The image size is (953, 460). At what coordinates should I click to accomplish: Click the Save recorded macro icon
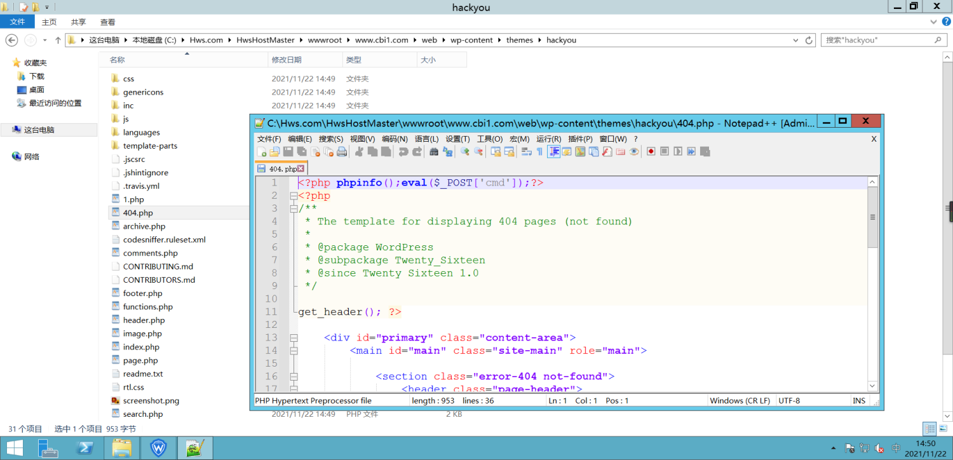coord(705,151)
